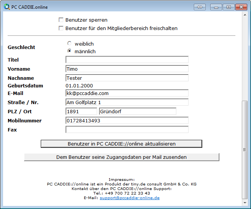The image size is (251, 209).
Task: Click the scrollbar down arrow
Action: point(245,203)
